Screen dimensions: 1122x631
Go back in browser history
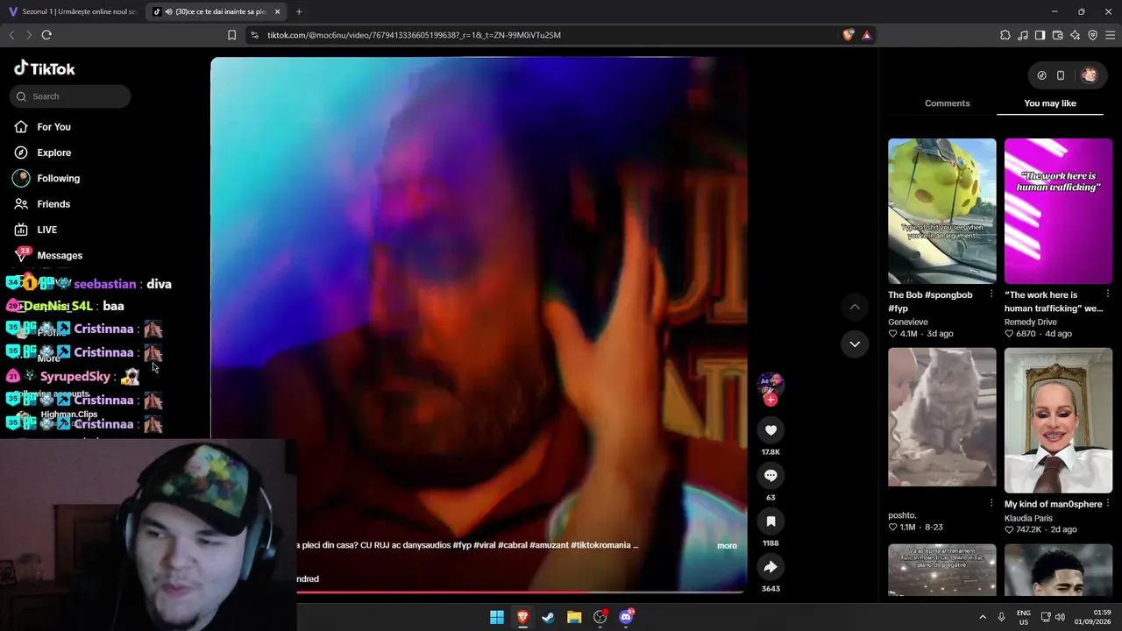tap(11, 35)
